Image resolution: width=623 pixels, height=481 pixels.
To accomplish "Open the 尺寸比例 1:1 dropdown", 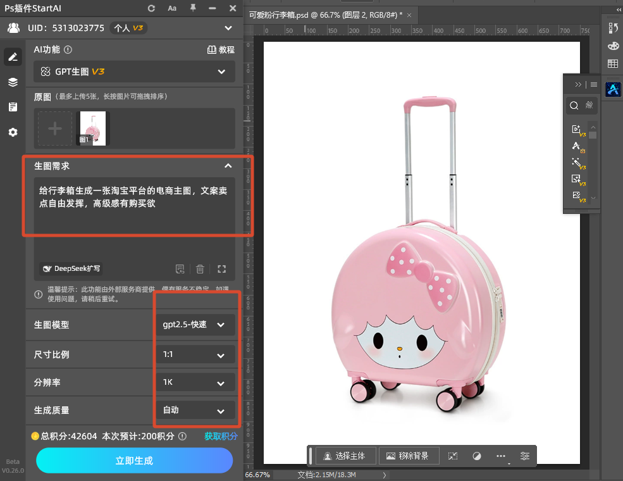I will (195, 354).
